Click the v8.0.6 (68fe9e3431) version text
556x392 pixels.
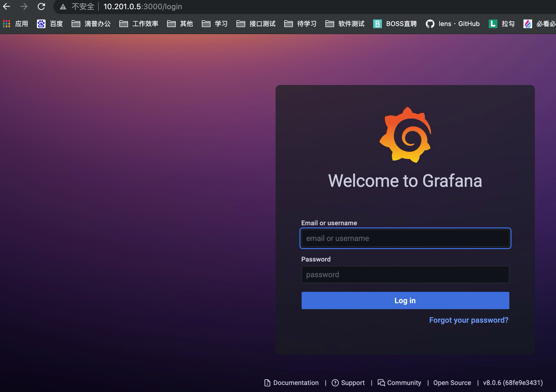(x=513, y=383)
